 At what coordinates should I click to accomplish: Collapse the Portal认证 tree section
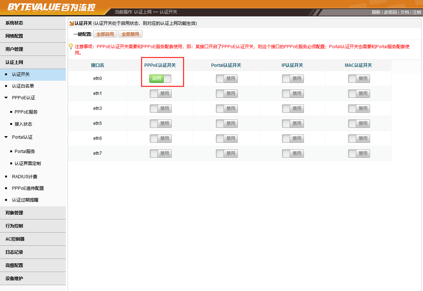point(6,137)
